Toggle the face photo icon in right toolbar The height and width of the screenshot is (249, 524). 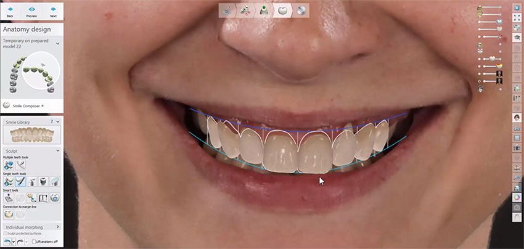517,118
